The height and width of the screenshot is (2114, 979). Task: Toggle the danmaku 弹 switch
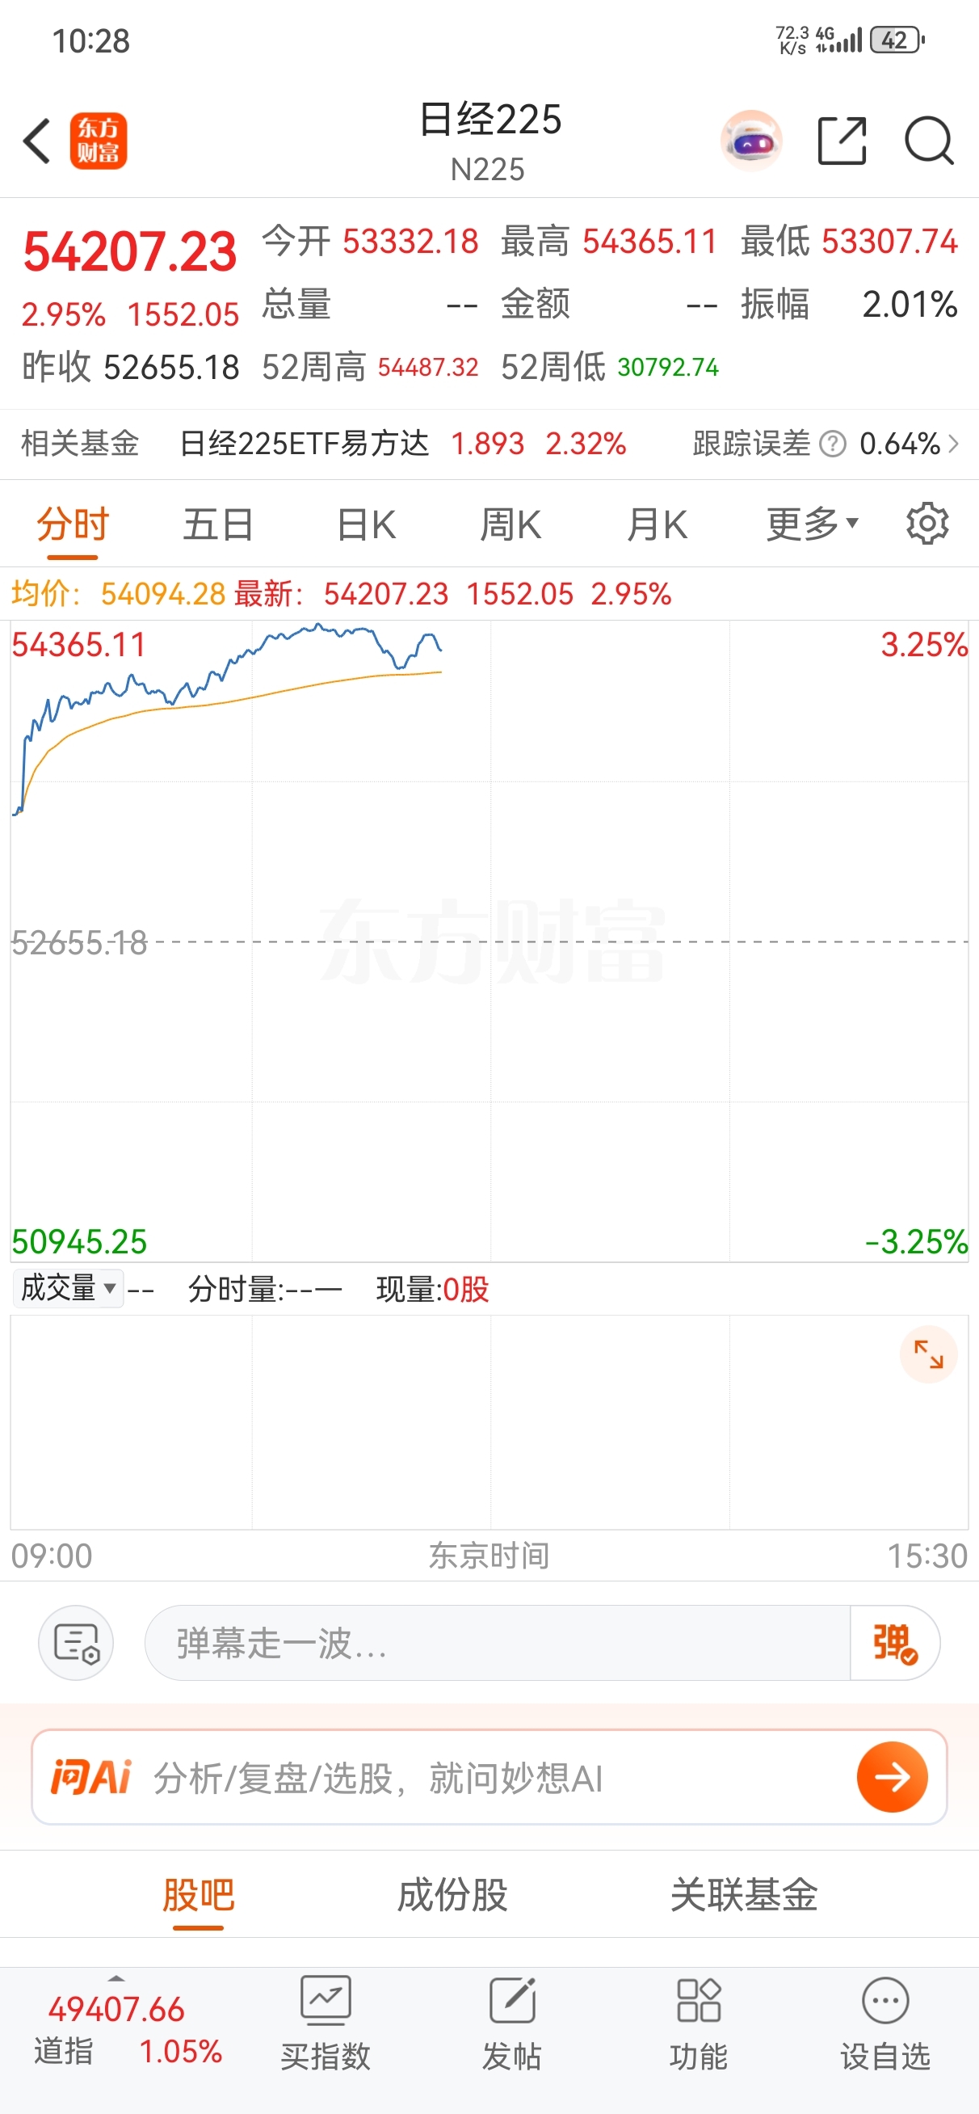[x=893, y=1643]
